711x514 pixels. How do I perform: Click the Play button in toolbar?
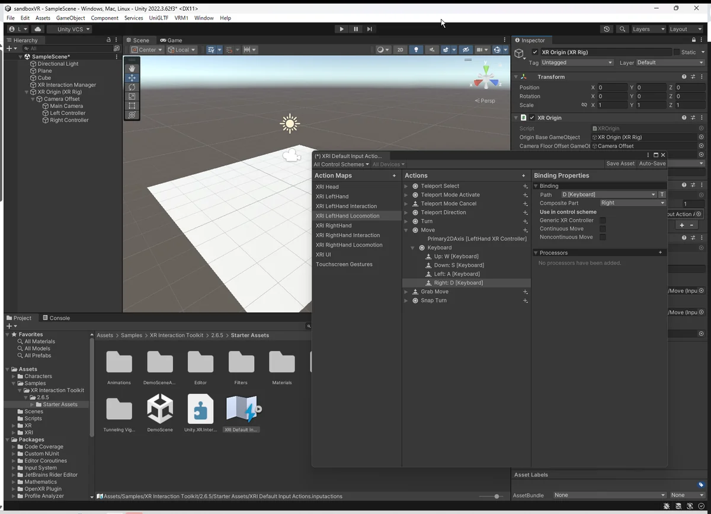tap(341, 29)
